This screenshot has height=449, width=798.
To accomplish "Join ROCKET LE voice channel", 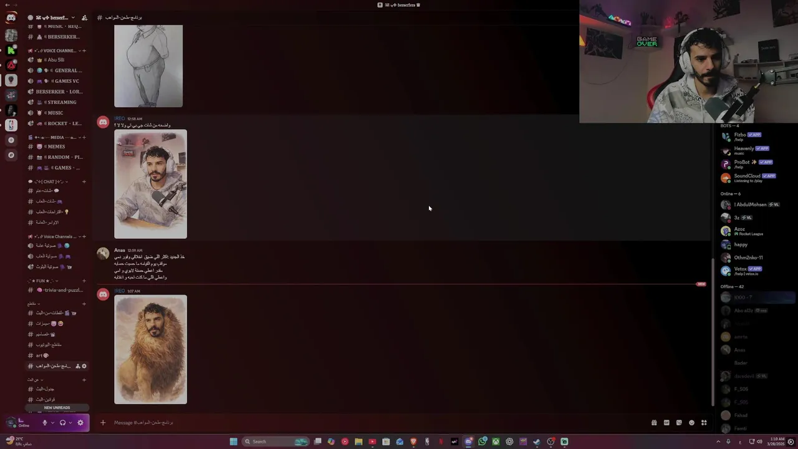I will 57,123.
